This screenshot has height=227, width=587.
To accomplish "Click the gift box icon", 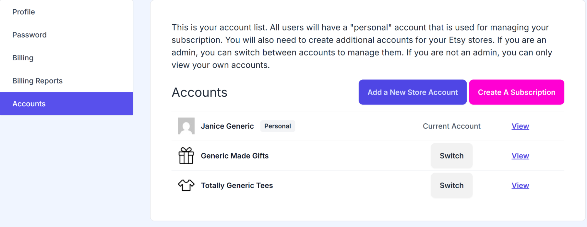I will click(x=186, y=156).
